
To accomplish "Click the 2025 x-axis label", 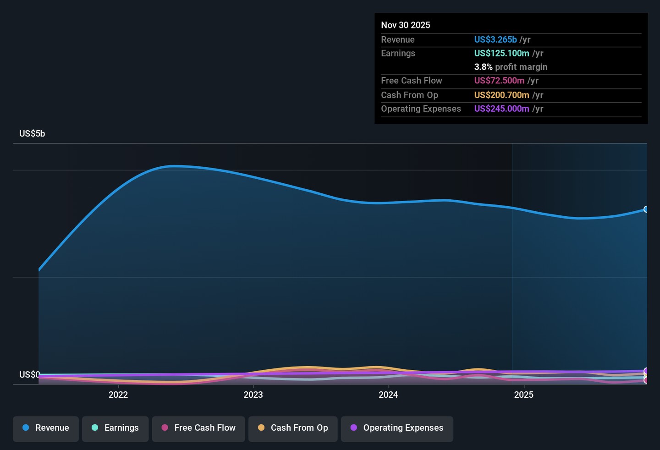I will click(x=523, y=395).
